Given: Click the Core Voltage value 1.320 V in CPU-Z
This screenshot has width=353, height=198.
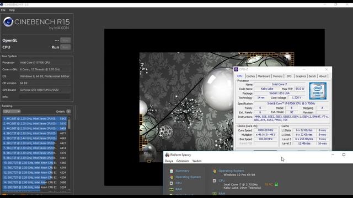Looking at the screenshot, I should pyautogui.click(x=297, y=98).
